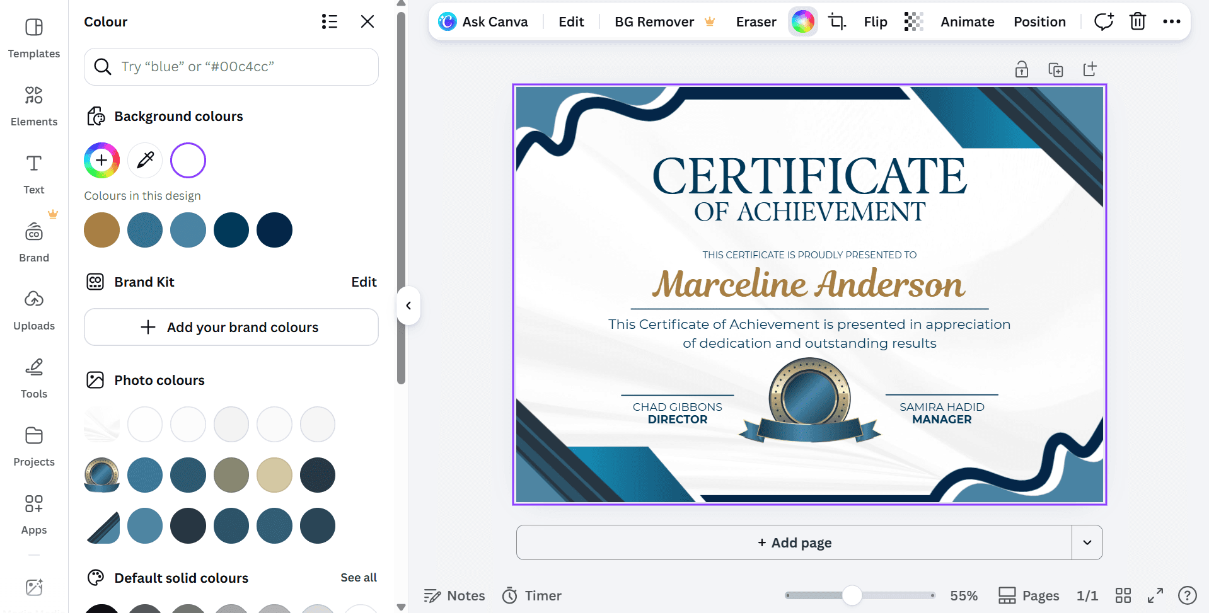Viewport: 1209px width, 613px height.
Task: Click the colour wheel toolbar icon
Action: (x=803, y=22)
